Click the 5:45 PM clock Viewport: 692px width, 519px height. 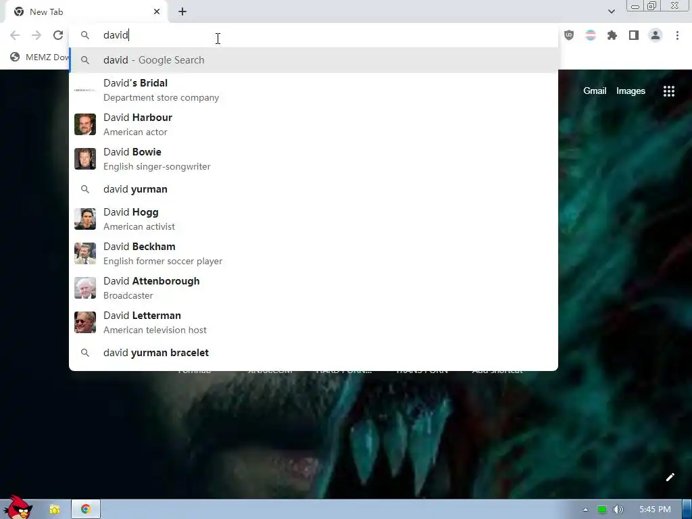(655, 510)
